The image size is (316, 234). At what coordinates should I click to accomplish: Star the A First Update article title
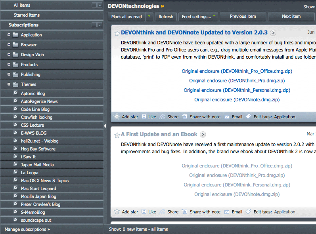tap(117, 135)
